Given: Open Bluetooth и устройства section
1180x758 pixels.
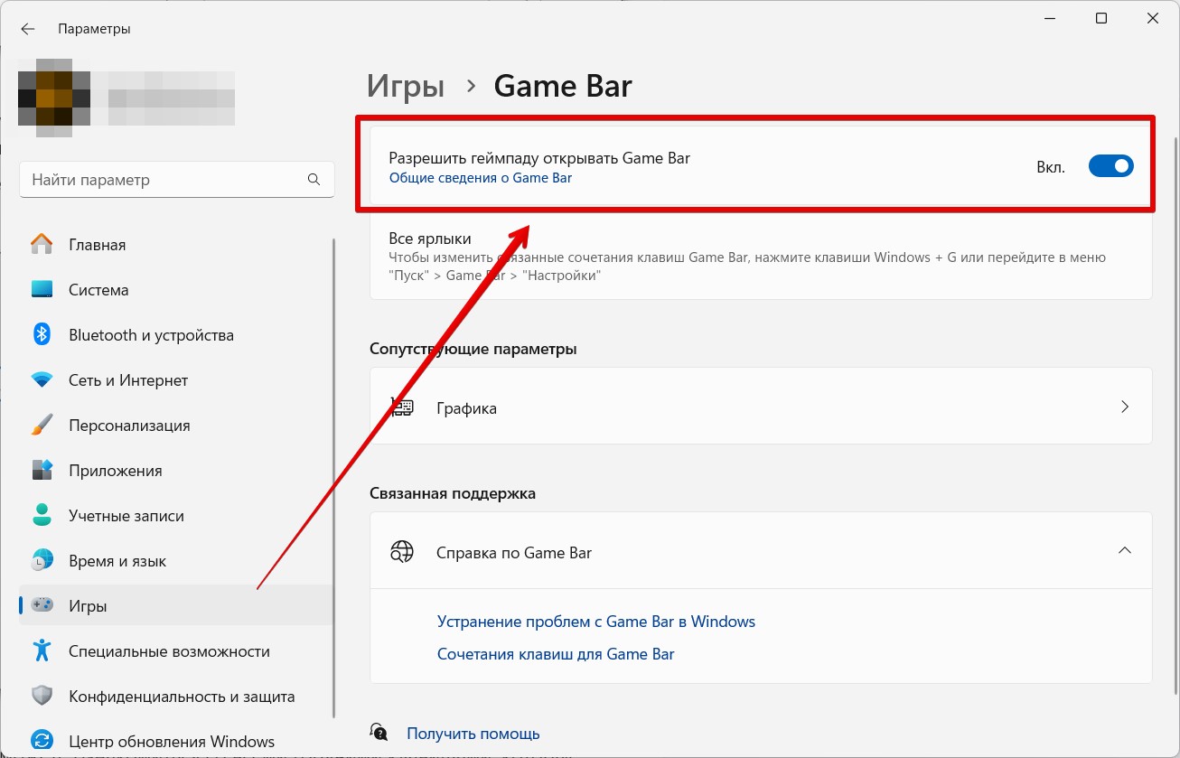Looking at the screenshot, I should click(x=176, y=335).
